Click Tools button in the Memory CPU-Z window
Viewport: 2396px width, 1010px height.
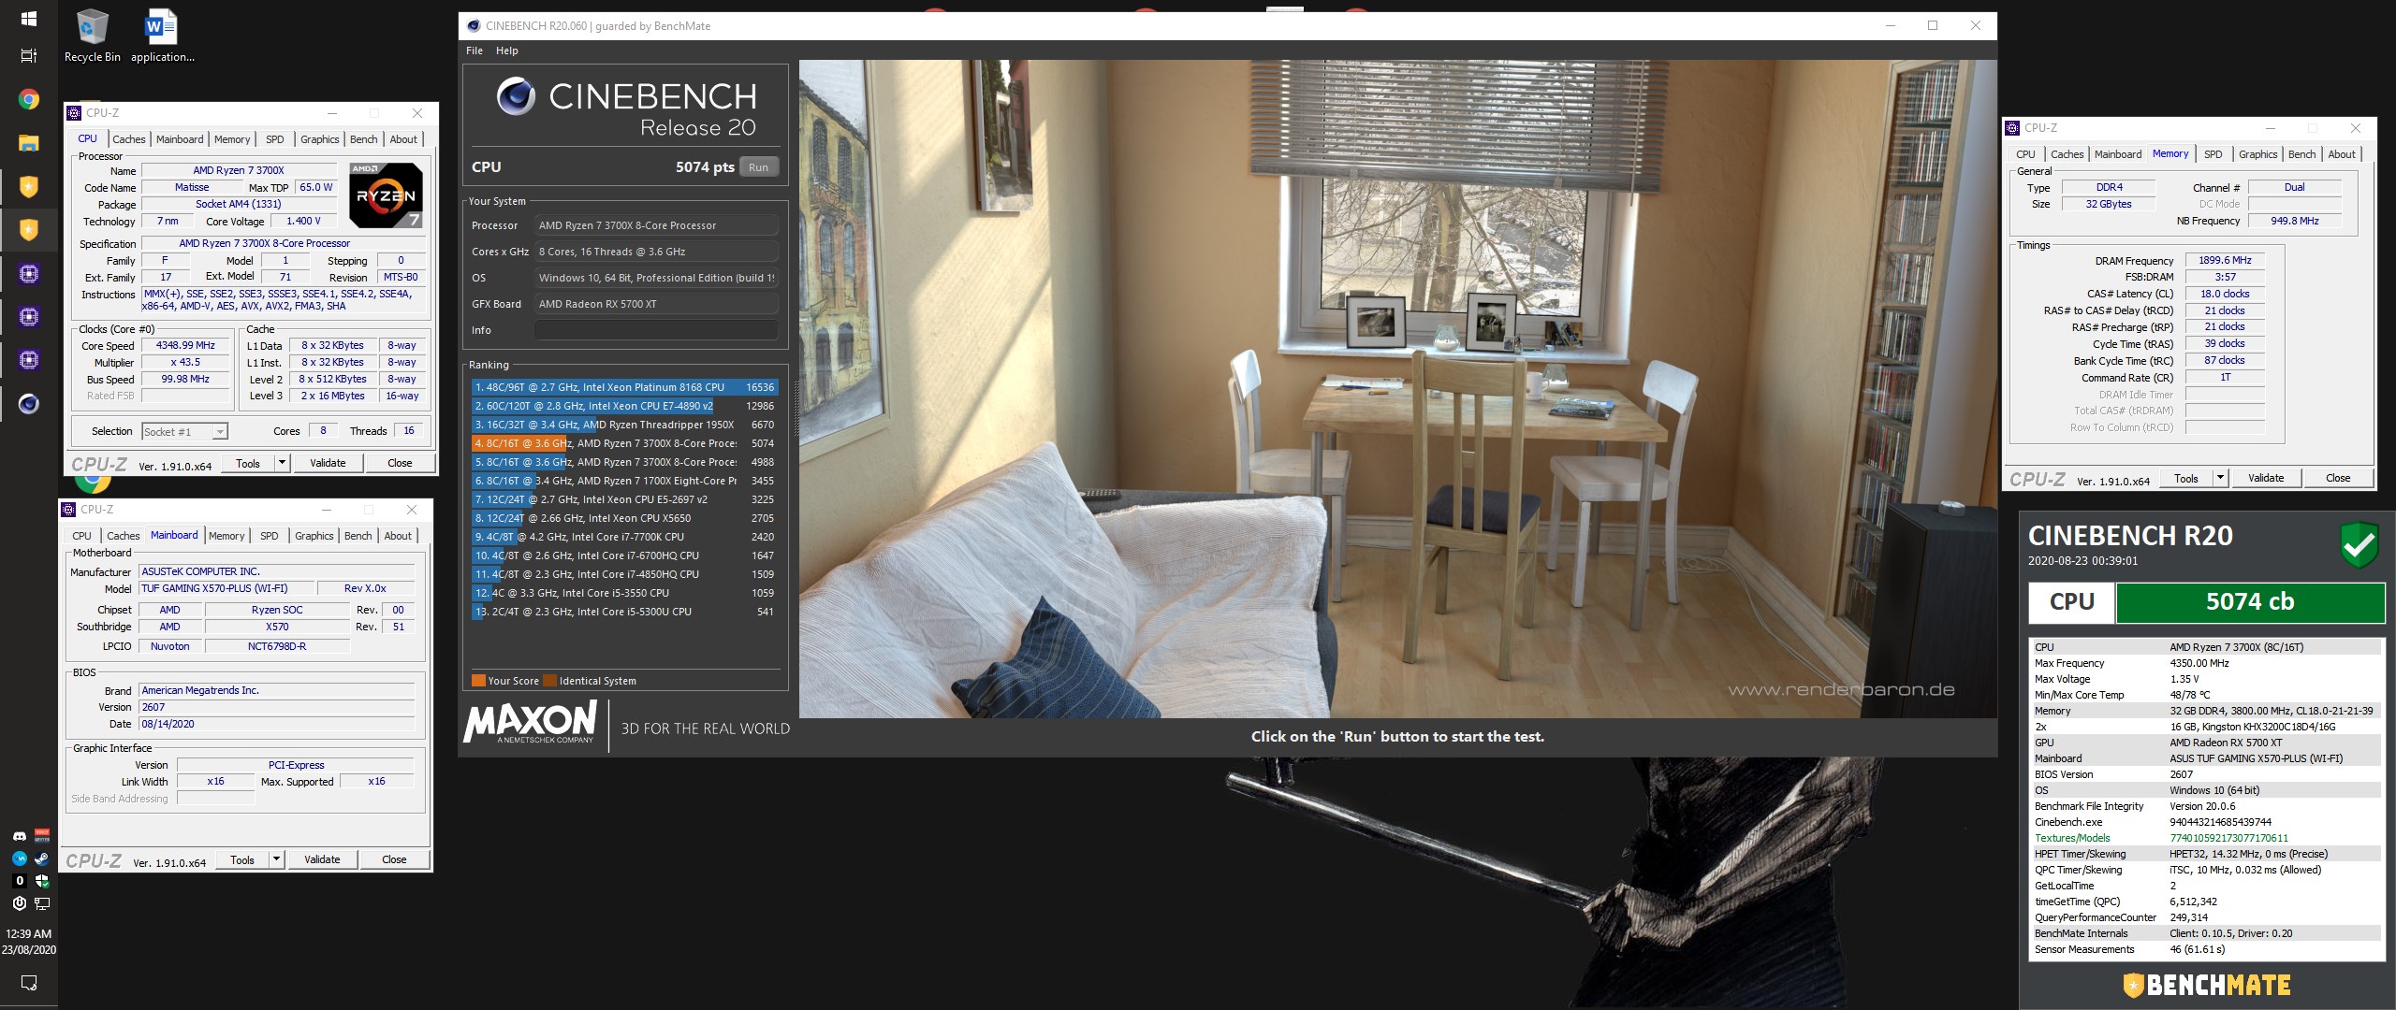[2186, 478]
